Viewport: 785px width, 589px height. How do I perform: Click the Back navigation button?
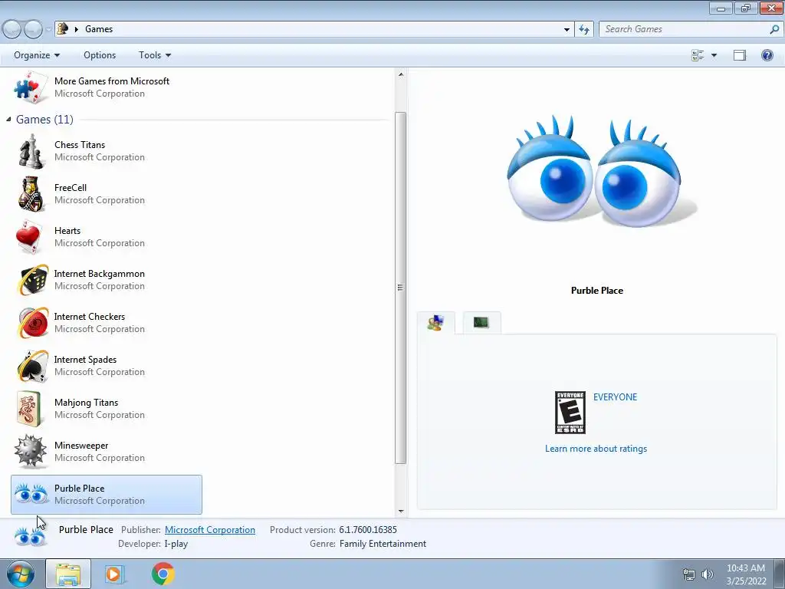point(11,29)
